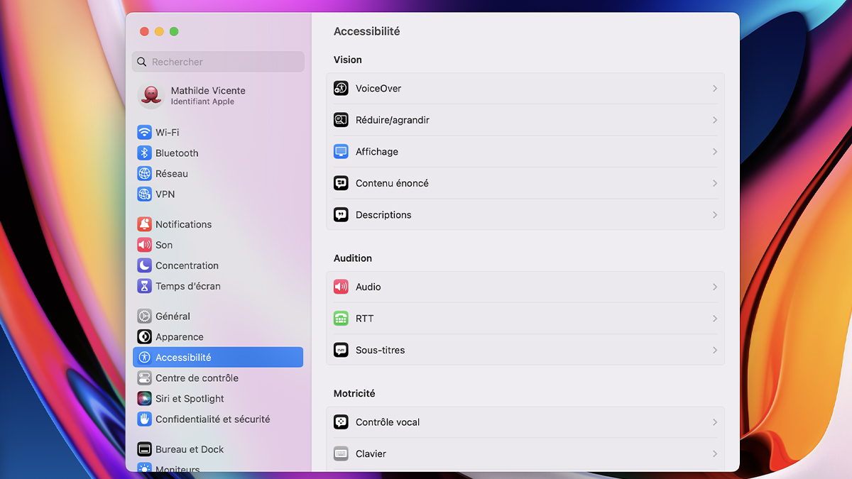
Task: Open the Réduire/agrandir label
Action: pyautogui.click(x=393, y=120)
